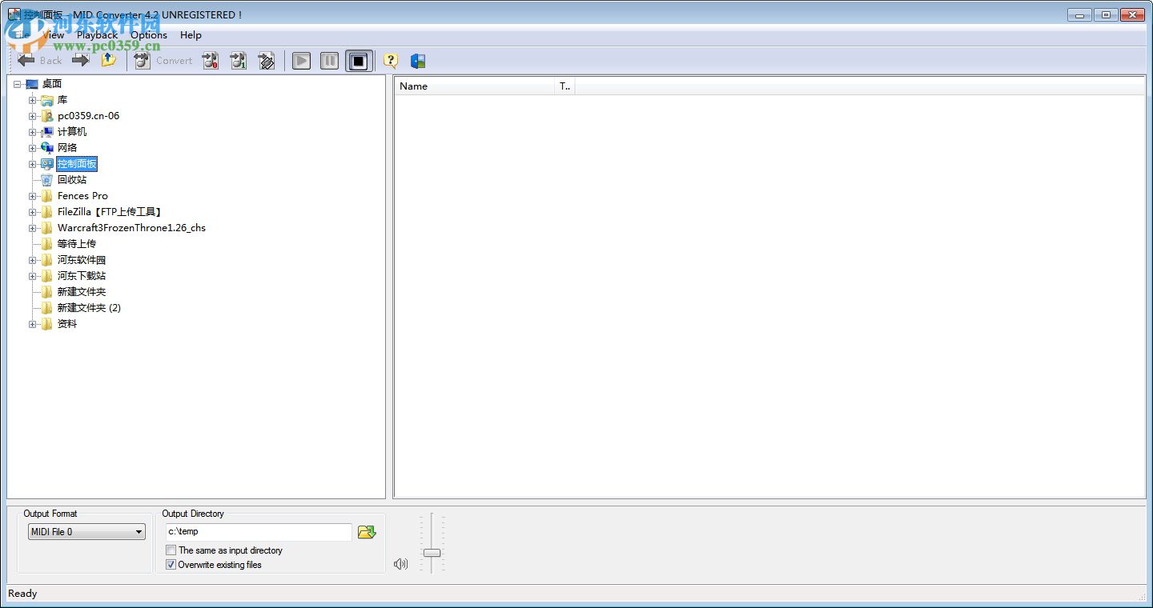Screen dimensions: 1153x608
Task: Select the '等待上传' folder label
Action: (x=77, y=244)
